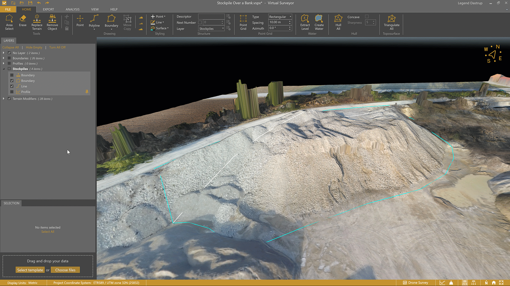Select the Area Select tool
This screenshot has width=510, height=286.
pos(9,22)
